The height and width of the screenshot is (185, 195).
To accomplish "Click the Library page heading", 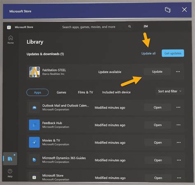I will click(x=35, y=42).
